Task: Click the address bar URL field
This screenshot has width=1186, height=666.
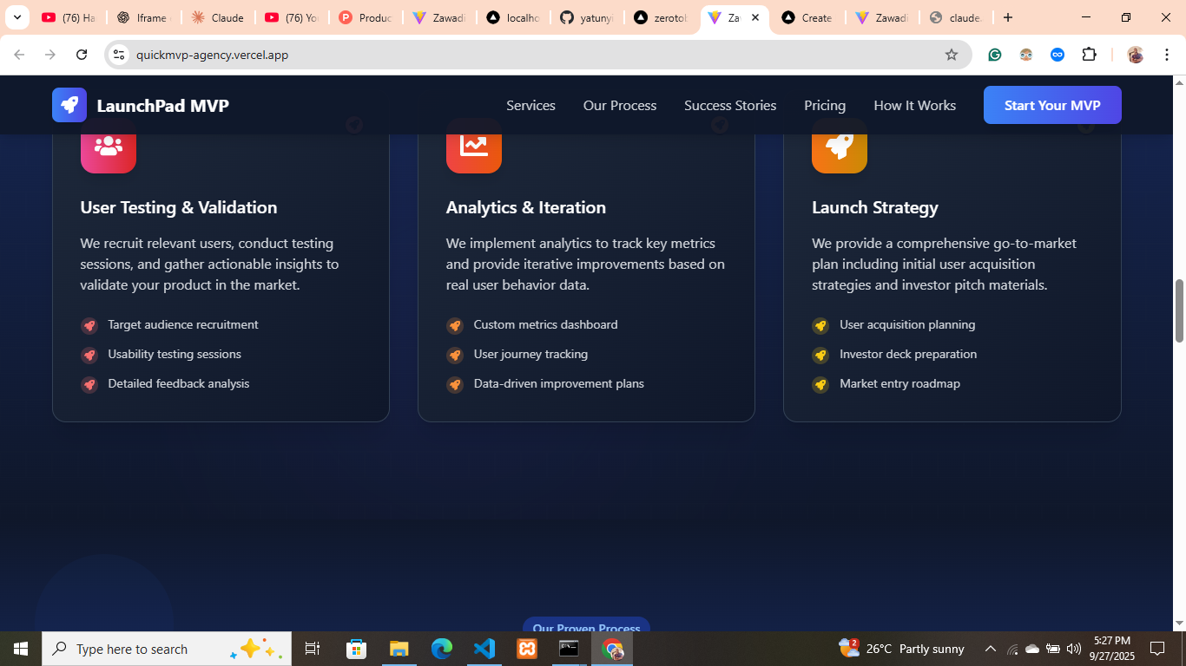Action: tap(538, 55)
